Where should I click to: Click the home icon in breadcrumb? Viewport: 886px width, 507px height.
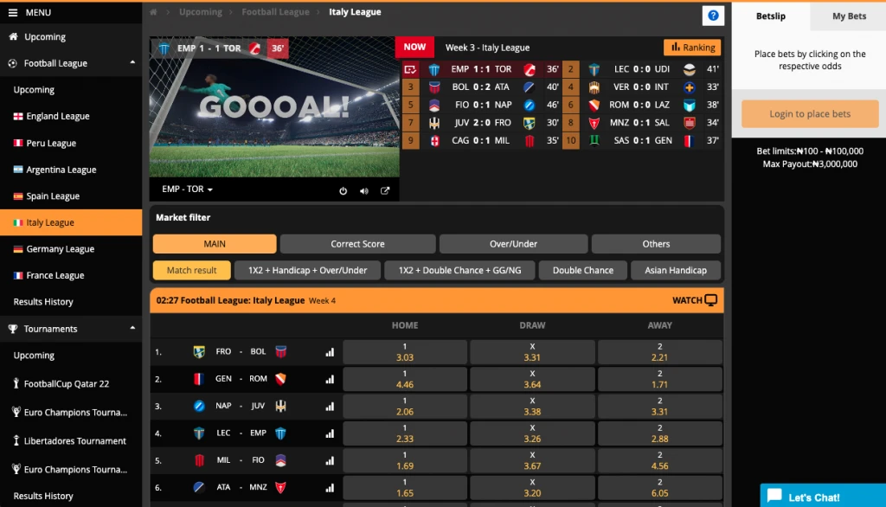click(154, 13)
